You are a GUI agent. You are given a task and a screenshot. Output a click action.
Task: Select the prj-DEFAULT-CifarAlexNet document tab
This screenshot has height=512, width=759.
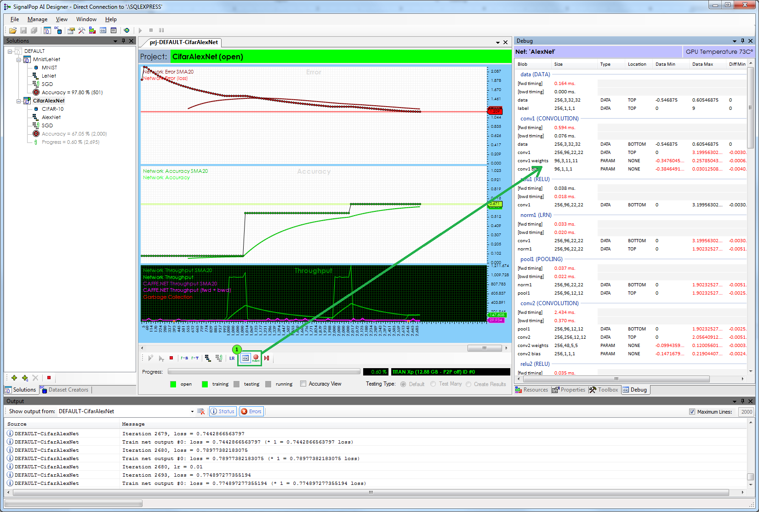click(x=183, y=42)
